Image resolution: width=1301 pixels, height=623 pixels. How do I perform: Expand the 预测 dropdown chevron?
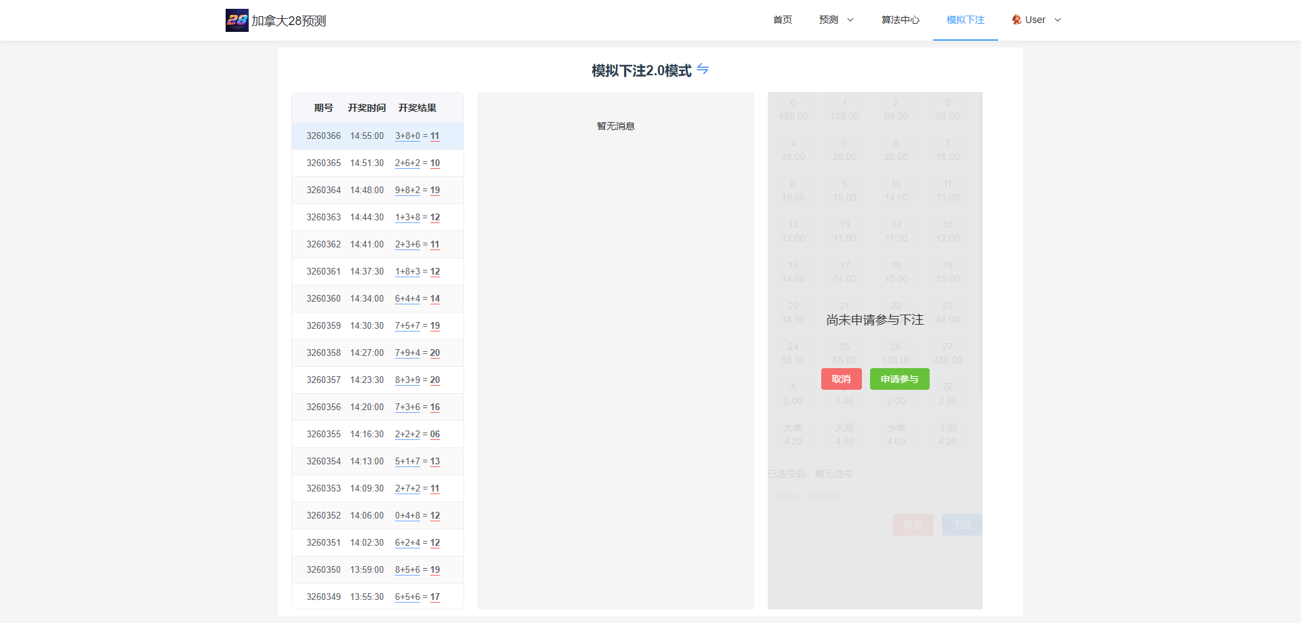[x=850, y=20]
